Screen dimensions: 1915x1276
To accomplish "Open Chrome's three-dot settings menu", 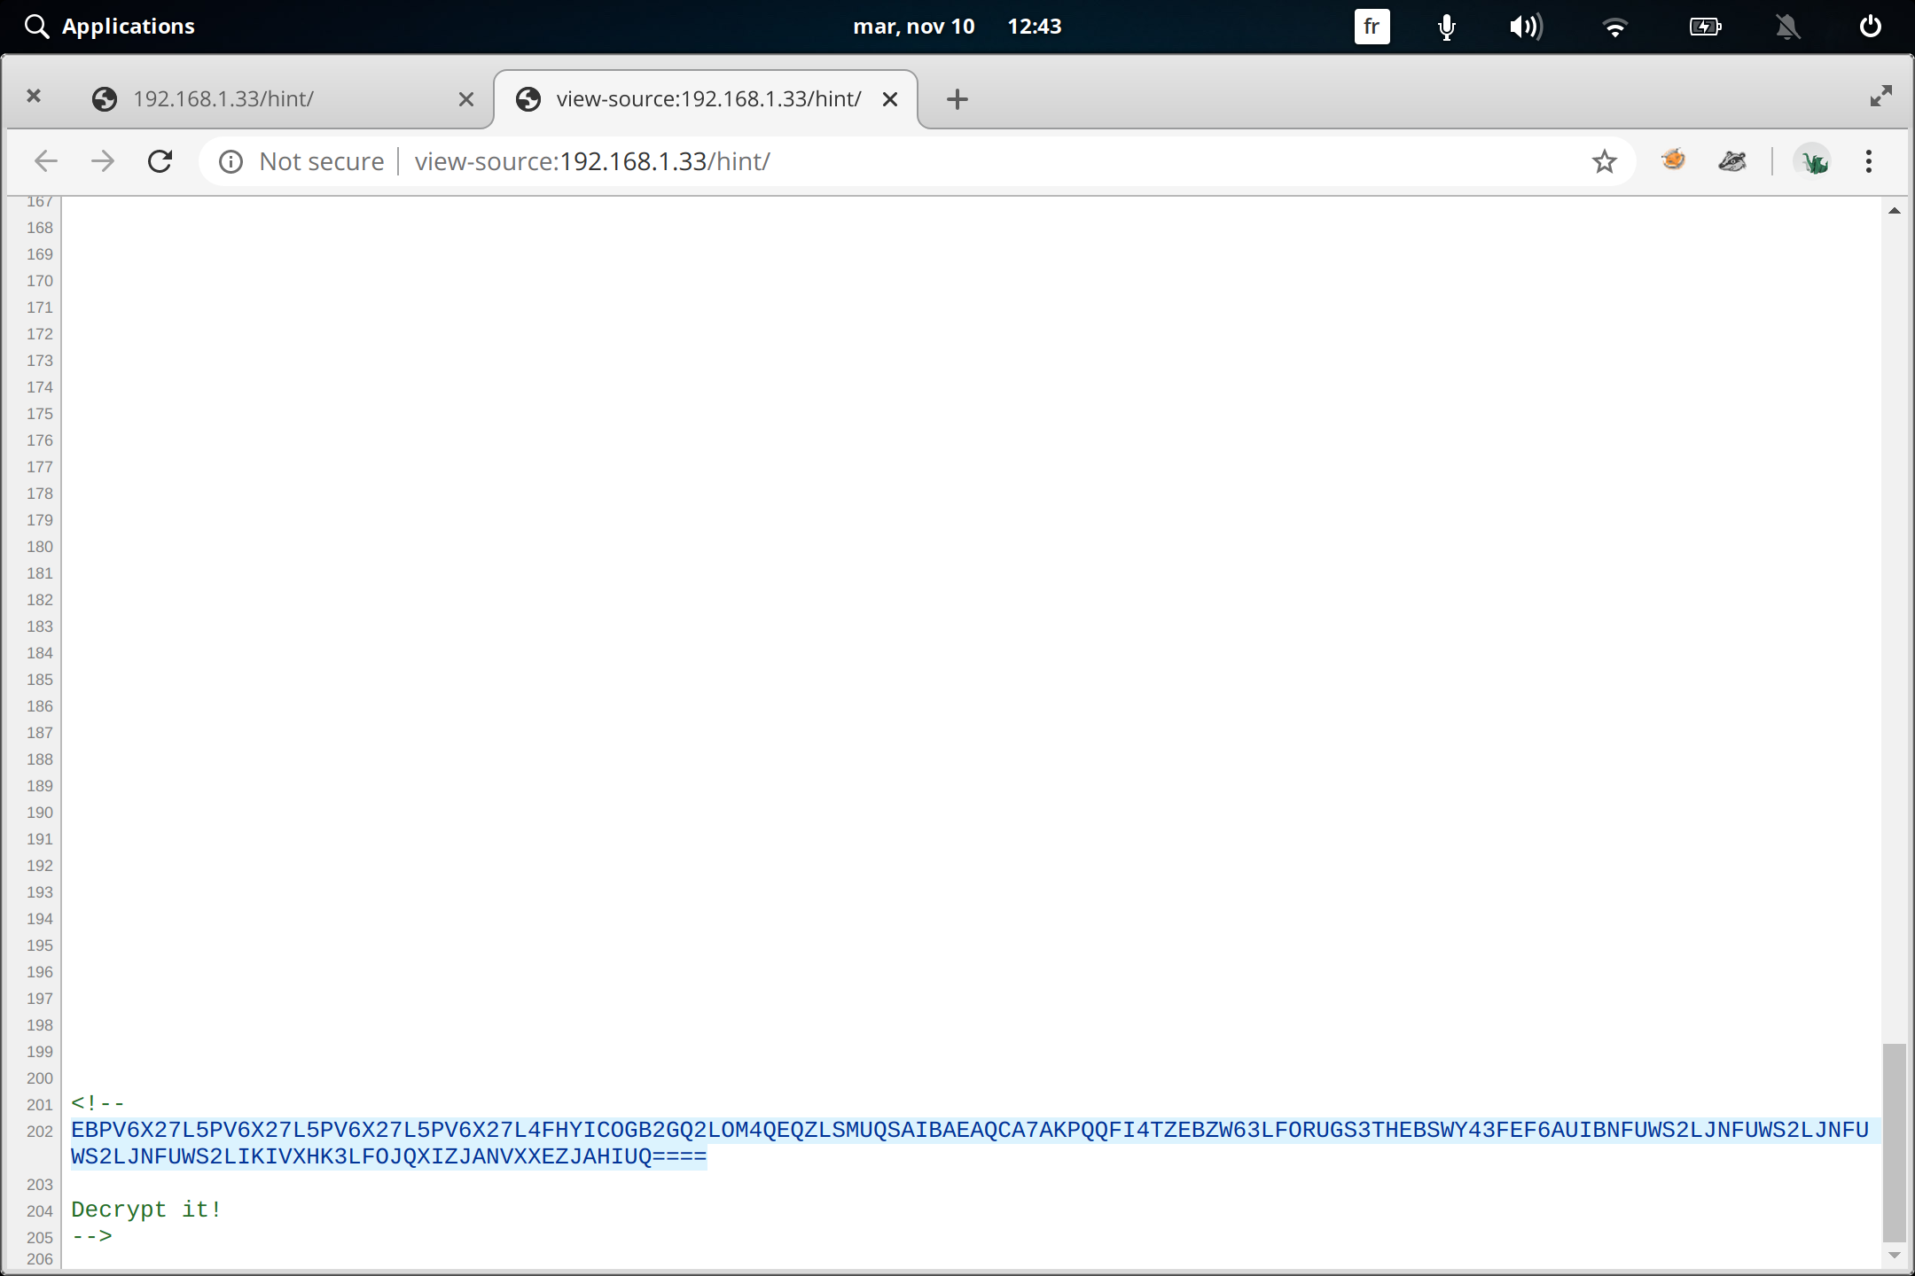I will (1867, 160).
